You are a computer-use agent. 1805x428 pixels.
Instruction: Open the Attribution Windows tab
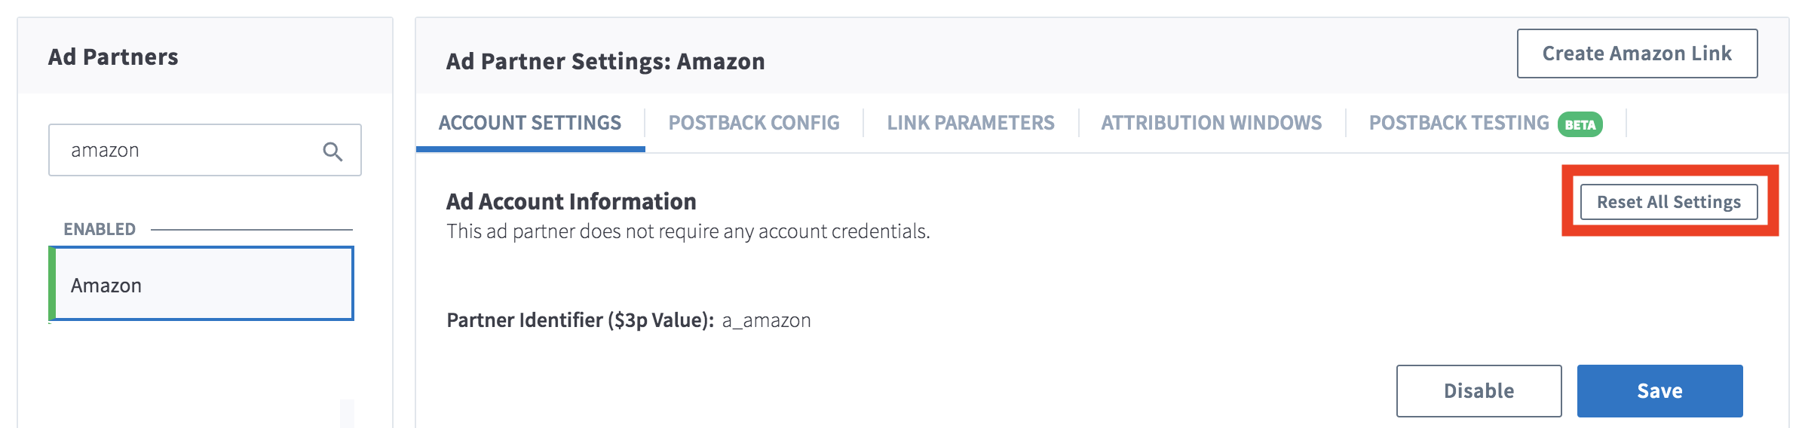[x=1211, y=123]
